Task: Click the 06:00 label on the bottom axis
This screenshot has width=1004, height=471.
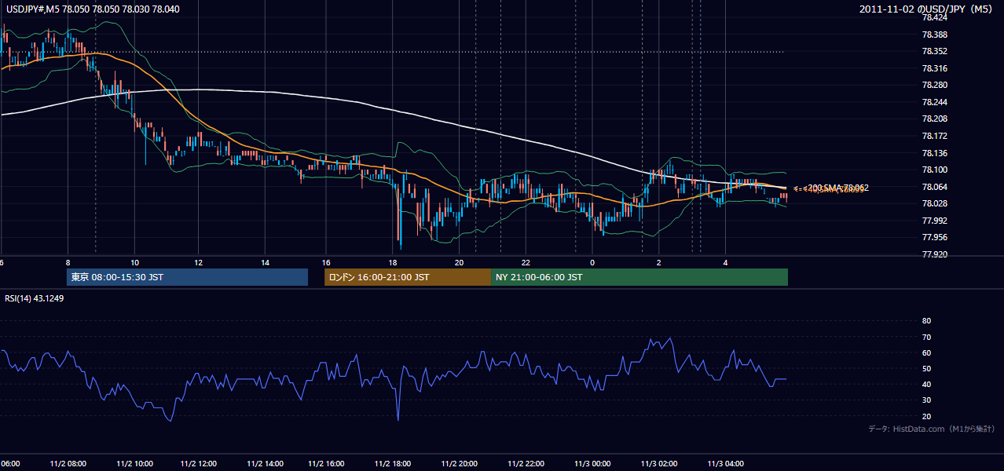Action: tap(10, 464)
